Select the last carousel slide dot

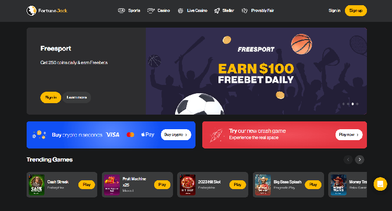[358, 104]
